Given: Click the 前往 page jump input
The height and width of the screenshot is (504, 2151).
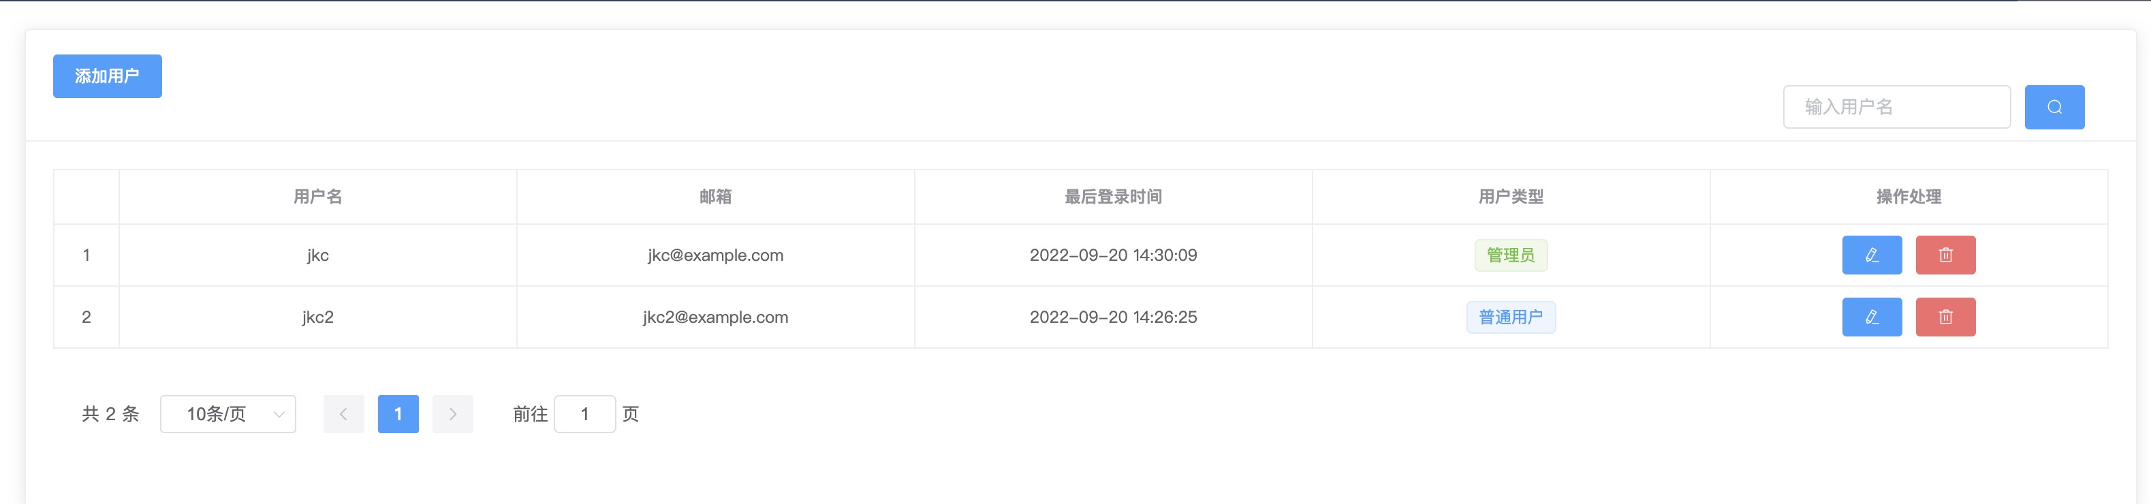Looking at the screenshot, I should pos(584,414).
